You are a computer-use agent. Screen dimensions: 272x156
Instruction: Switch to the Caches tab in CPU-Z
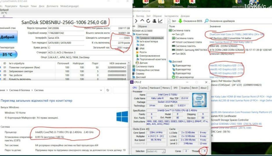144,88
